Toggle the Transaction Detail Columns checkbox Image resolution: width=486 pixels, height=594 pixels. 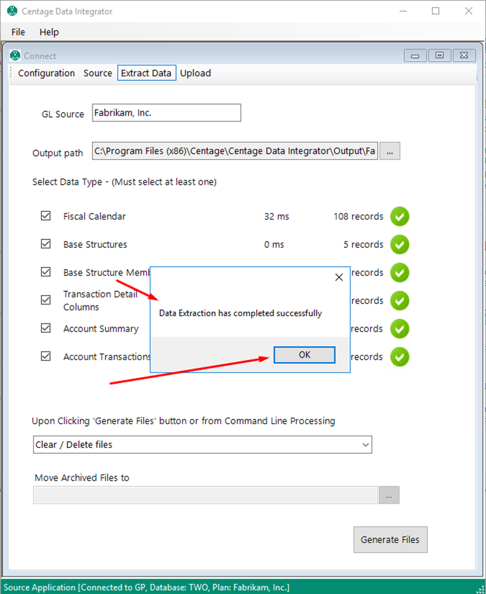(46, 300)
